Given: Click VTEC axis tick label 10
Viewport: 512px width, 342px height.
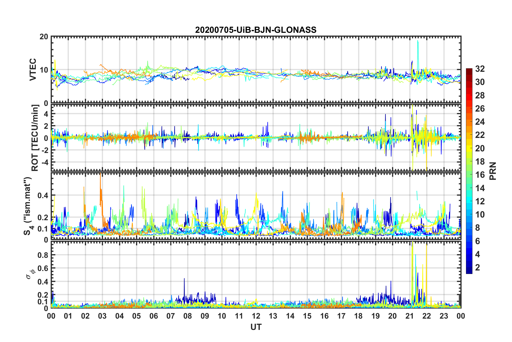Looking at the screenshot, I should pos(44,70).
